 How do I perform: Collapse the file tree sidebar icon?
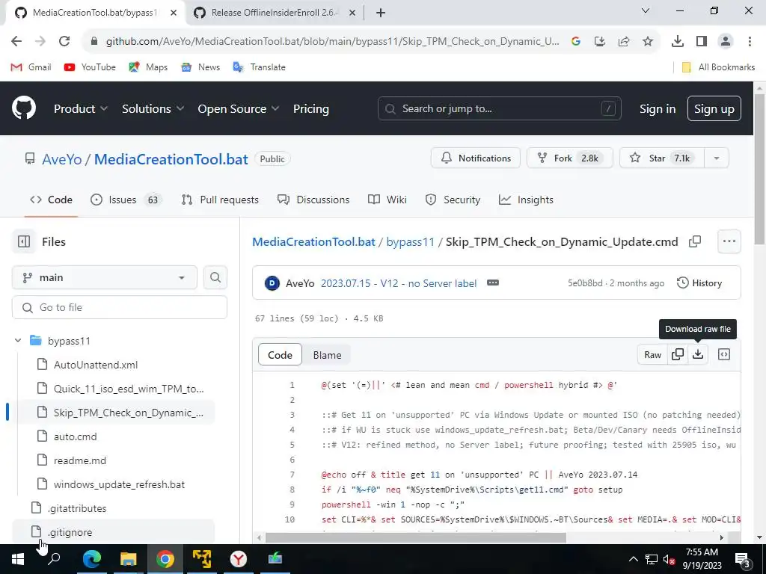[x=24, y=241]
